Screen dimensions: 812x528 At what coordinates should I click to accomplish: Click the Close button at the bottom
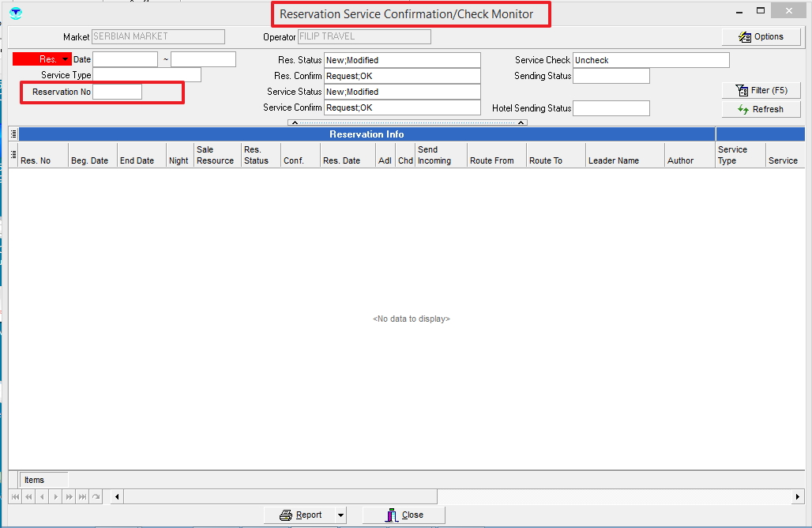pos(404,515)
